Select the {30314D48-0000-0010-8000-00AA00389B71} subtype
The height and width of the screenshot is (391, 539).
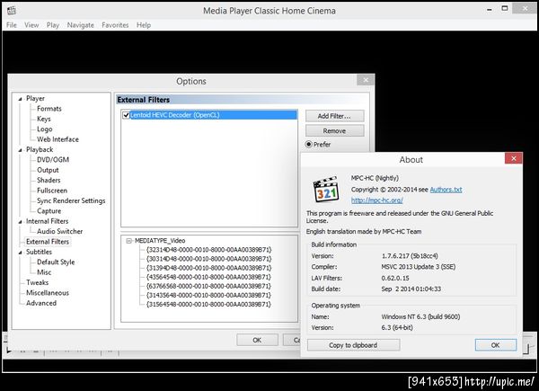[208, 259]
